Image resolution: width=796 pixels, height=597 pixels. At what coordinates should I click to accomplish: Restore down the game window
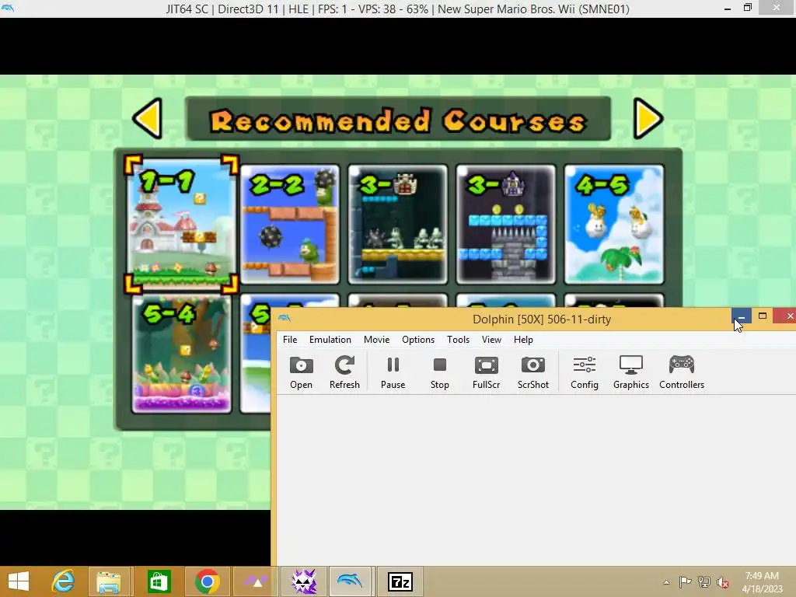748,8
